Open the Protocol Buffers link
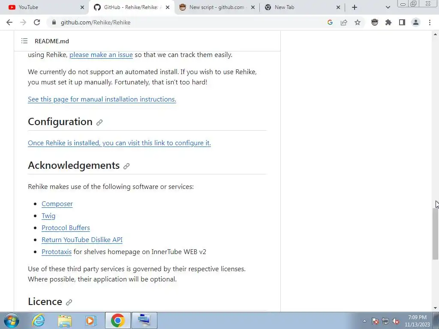This screenshot has height=329, width=439. click(66, 228)
